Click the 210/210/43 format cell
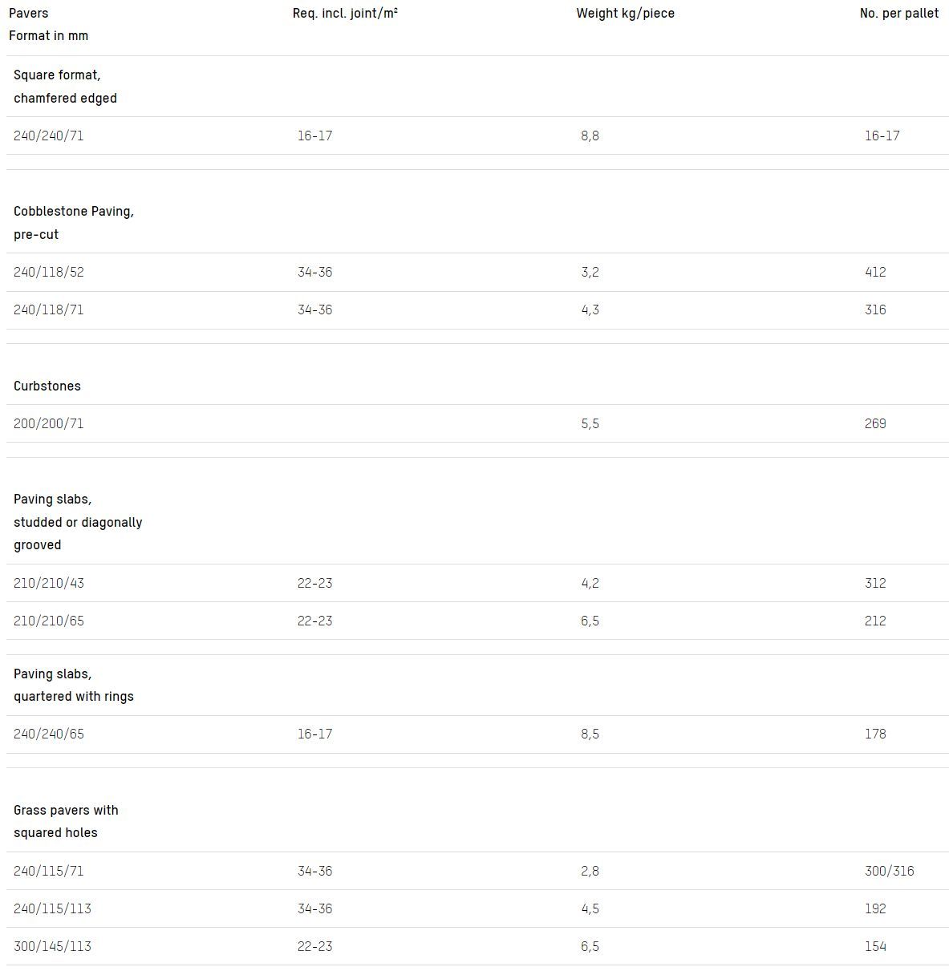 (49, 583)
